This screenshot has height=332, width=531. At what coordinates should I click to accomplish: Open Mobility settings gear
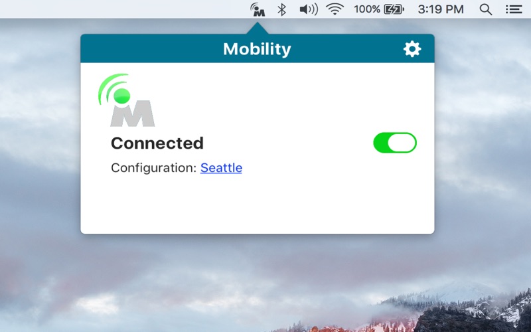(412, 49)
